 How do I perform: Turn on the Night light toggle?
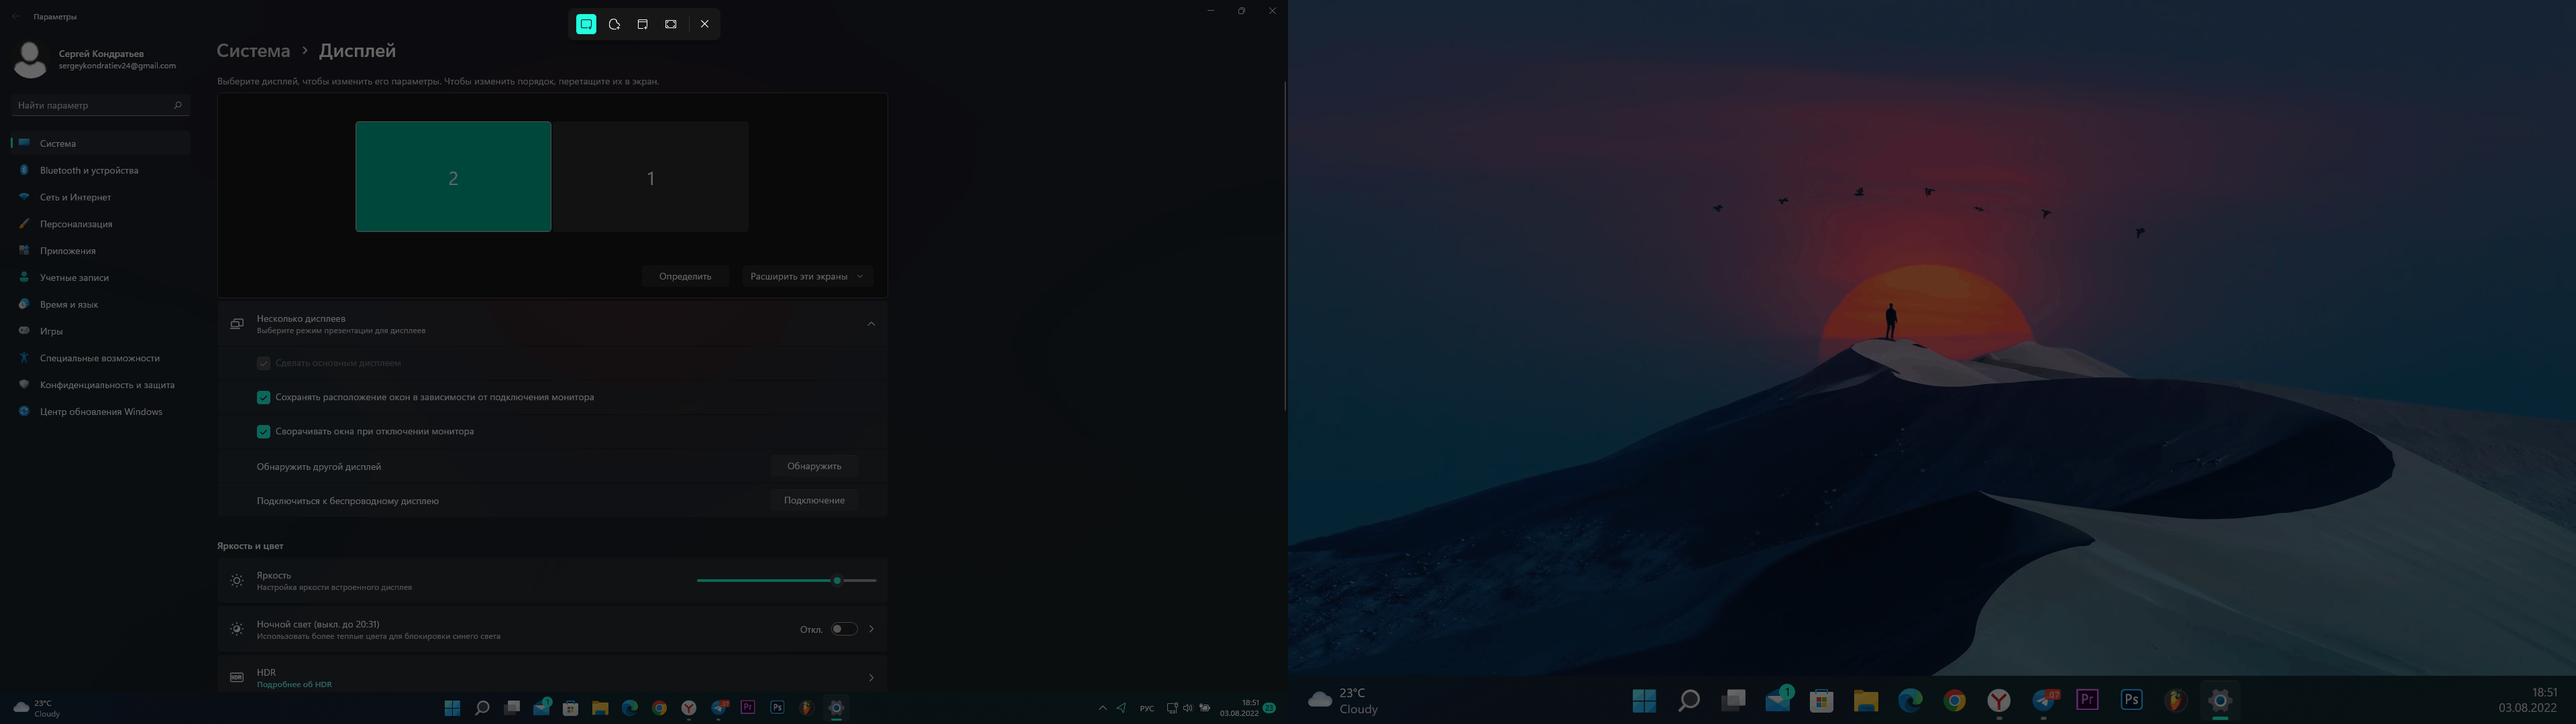(x=844, y=629)
